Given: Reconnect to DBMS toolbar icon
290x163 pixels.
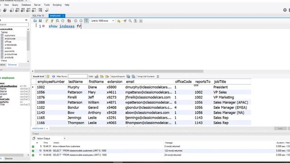Looking at the screenshot, I should (47, 10).
